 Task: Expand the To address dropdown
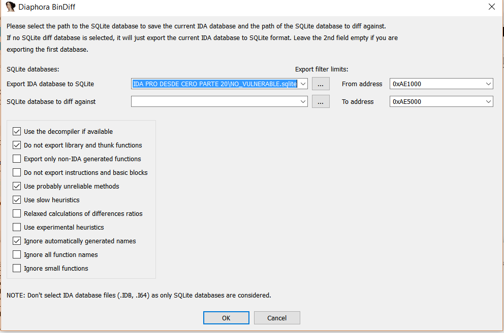tap(488, 101)
